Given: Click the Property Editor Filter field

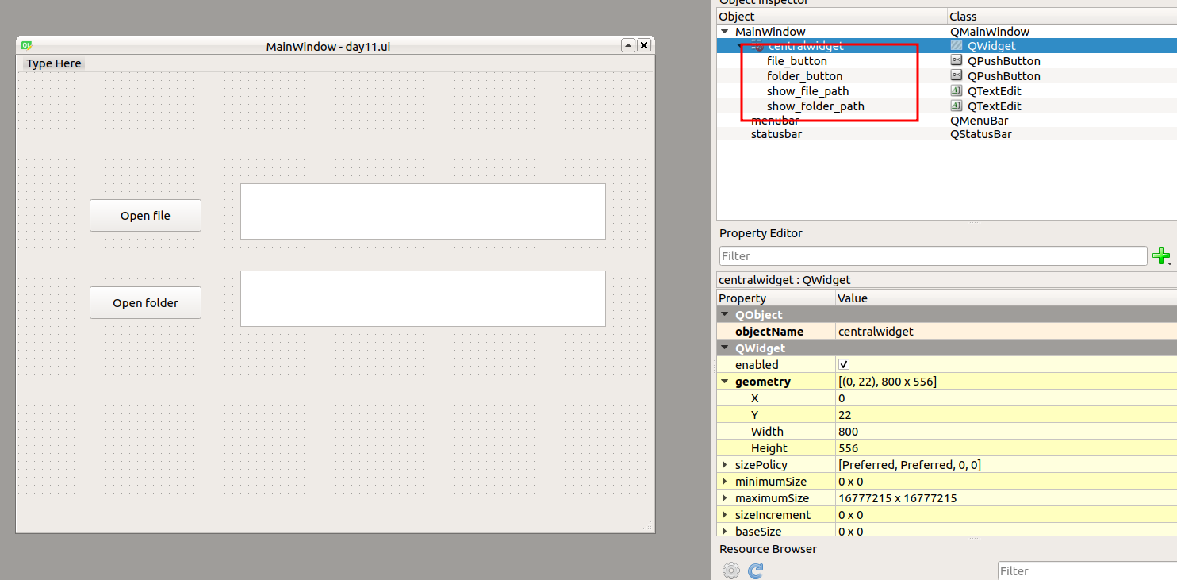Looking at the screenshot, I should click(x=933, y=256).
